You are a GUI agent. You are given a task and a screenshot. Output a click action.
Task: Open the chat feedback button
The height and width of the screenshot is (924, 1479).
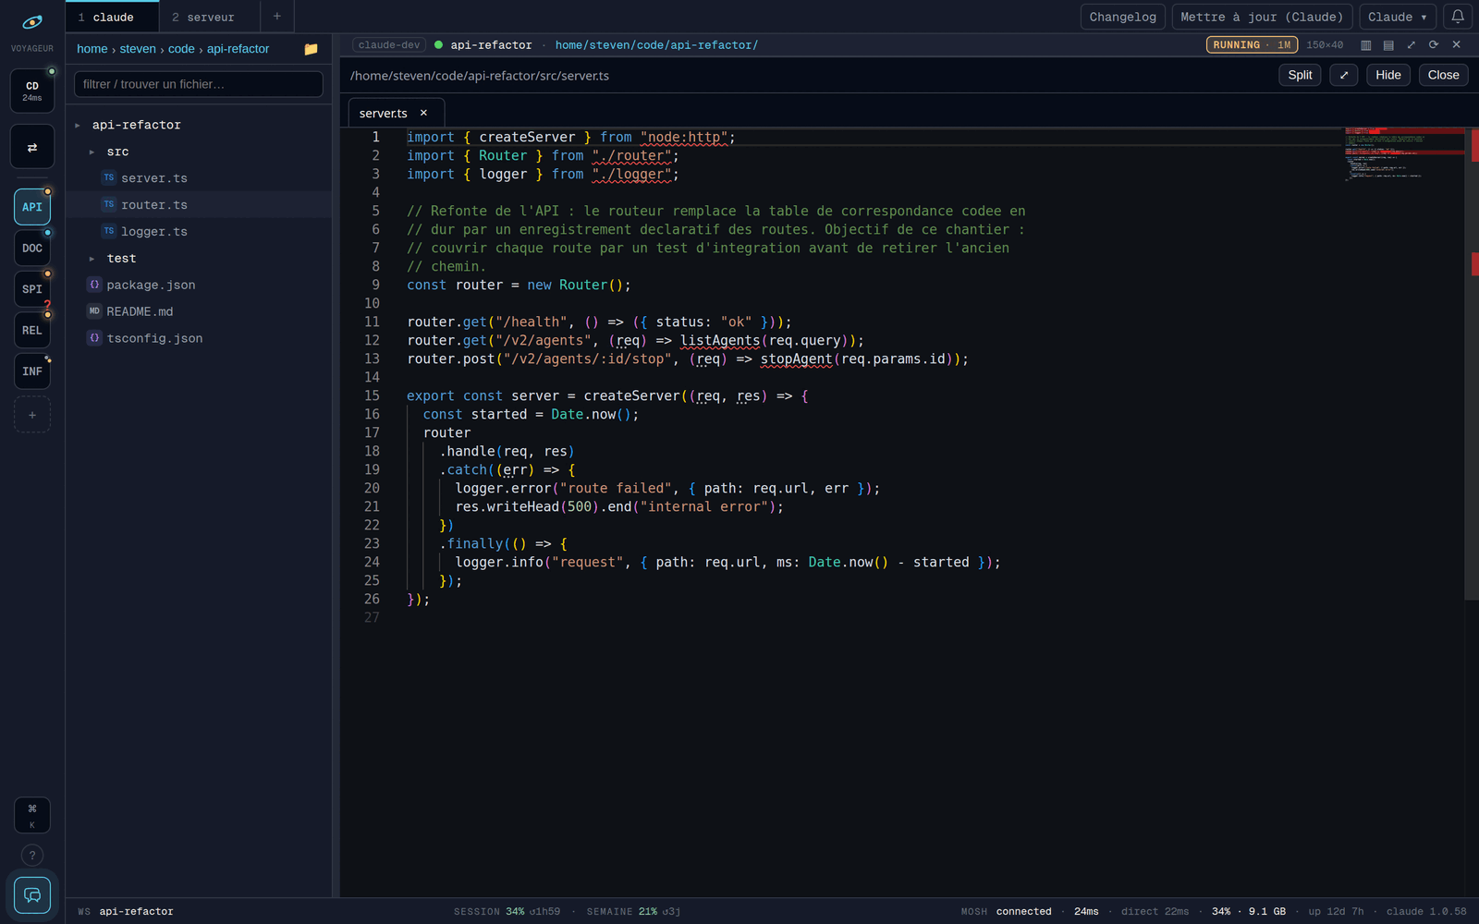(x=32, y=894)
